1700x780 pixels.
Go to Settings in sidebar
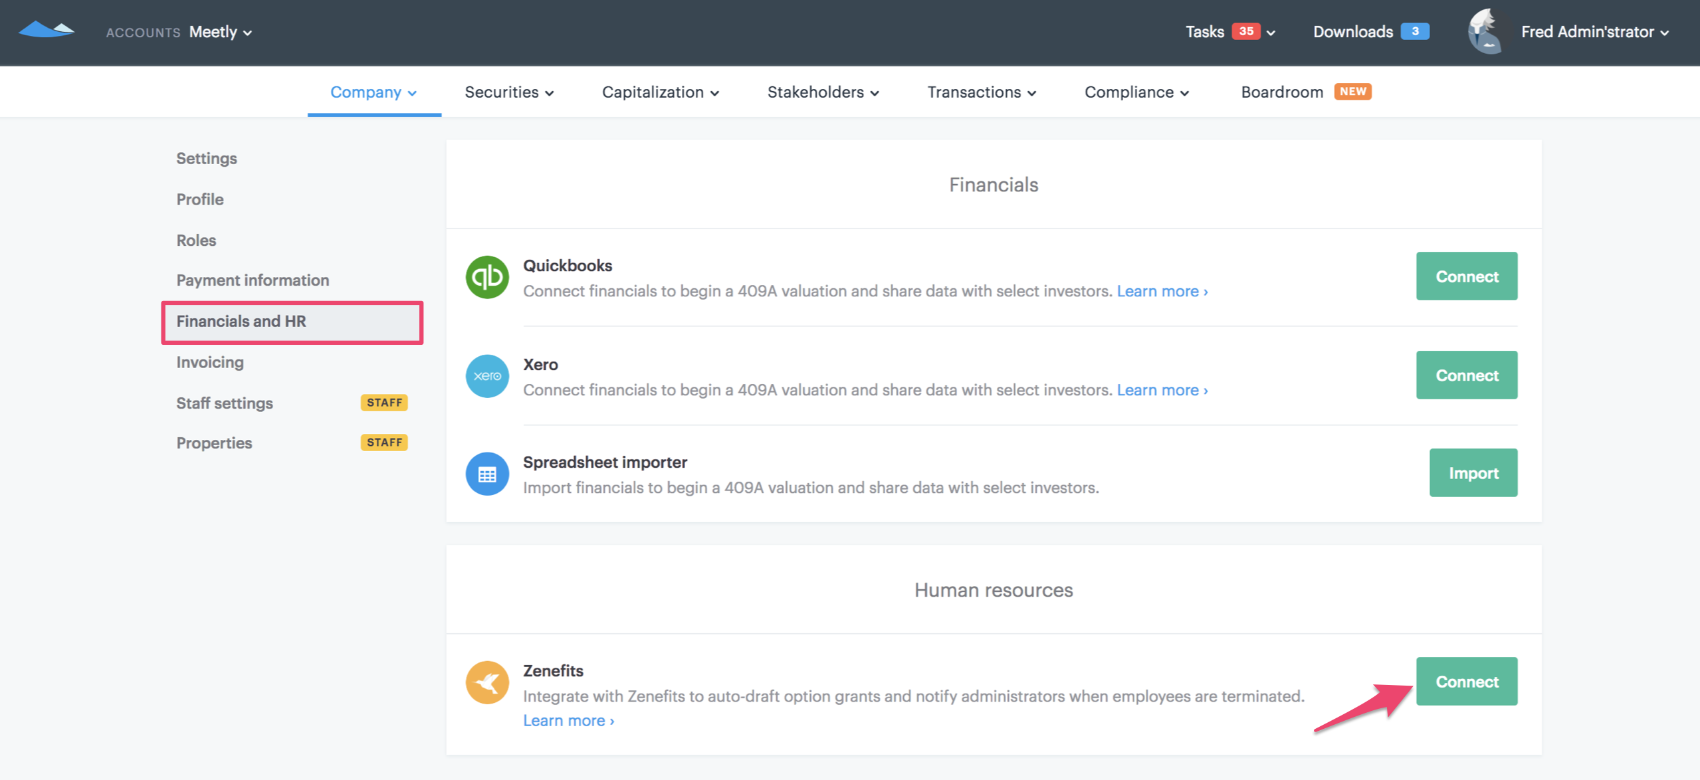pos(207,159)
